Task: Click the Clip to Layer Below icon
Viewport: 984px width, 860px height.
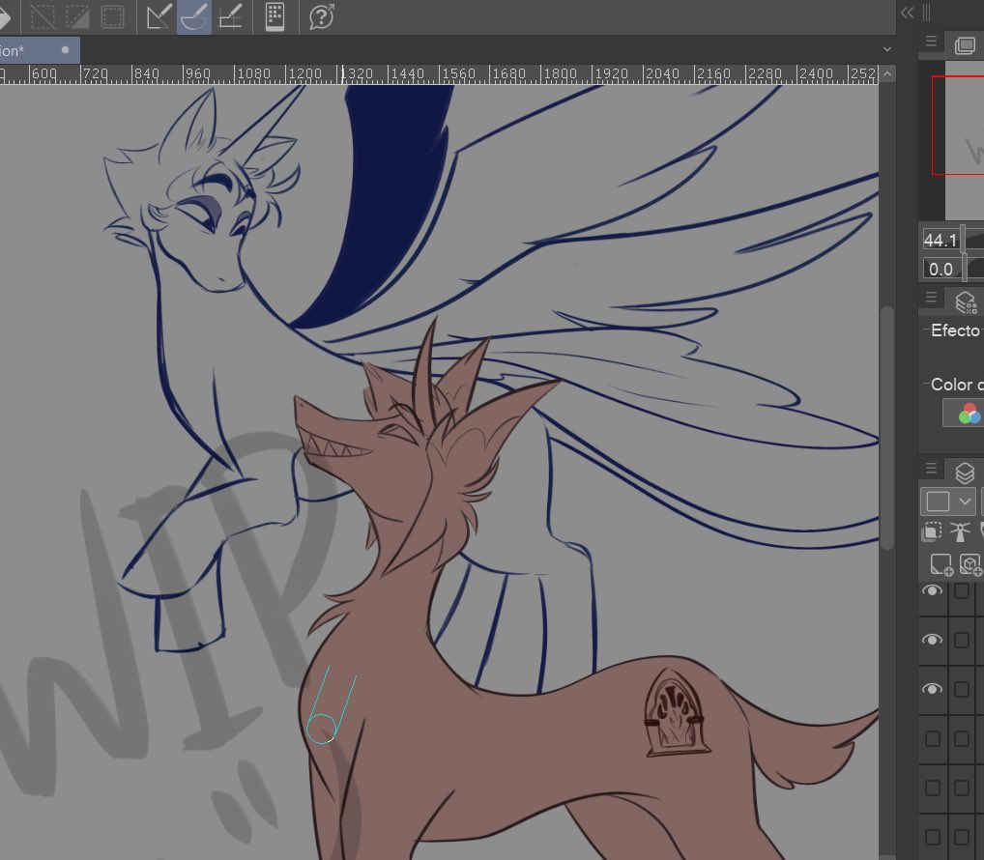Action: tap(931, 531)
